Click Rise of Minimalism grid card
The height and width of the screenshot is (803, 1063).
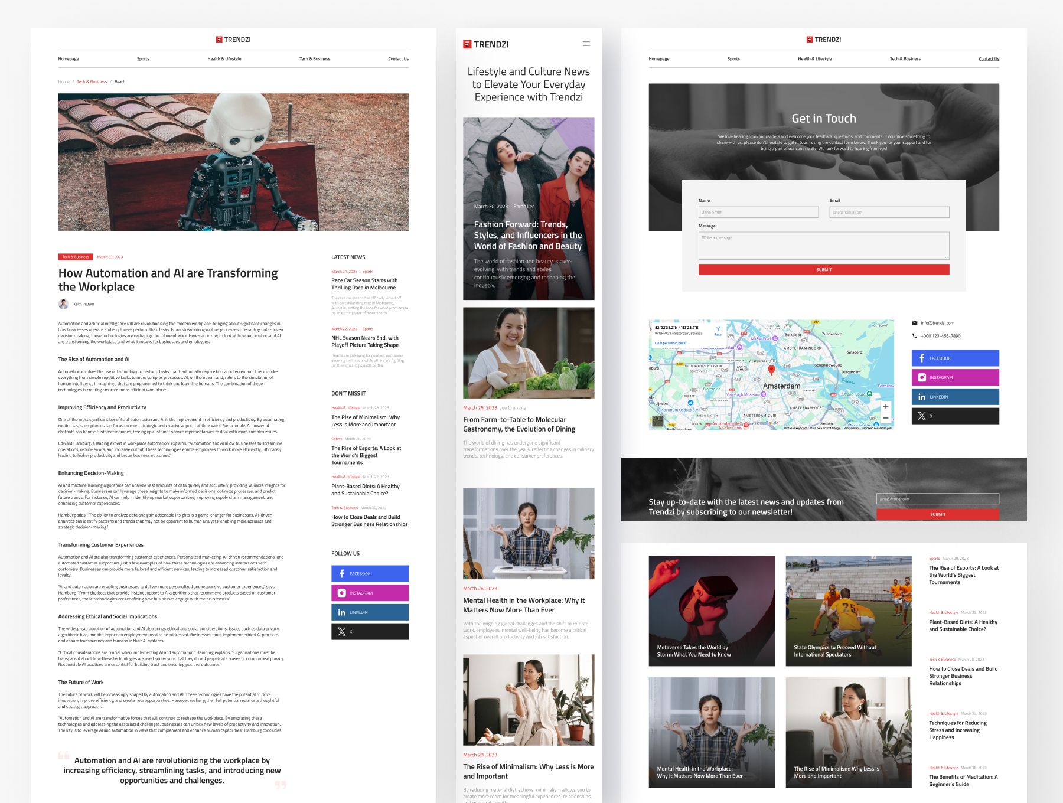coord(849,732)
